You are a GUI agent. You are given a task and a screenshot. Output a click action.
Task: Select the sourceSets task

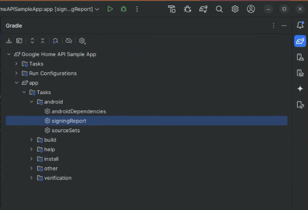click(65, 130)
